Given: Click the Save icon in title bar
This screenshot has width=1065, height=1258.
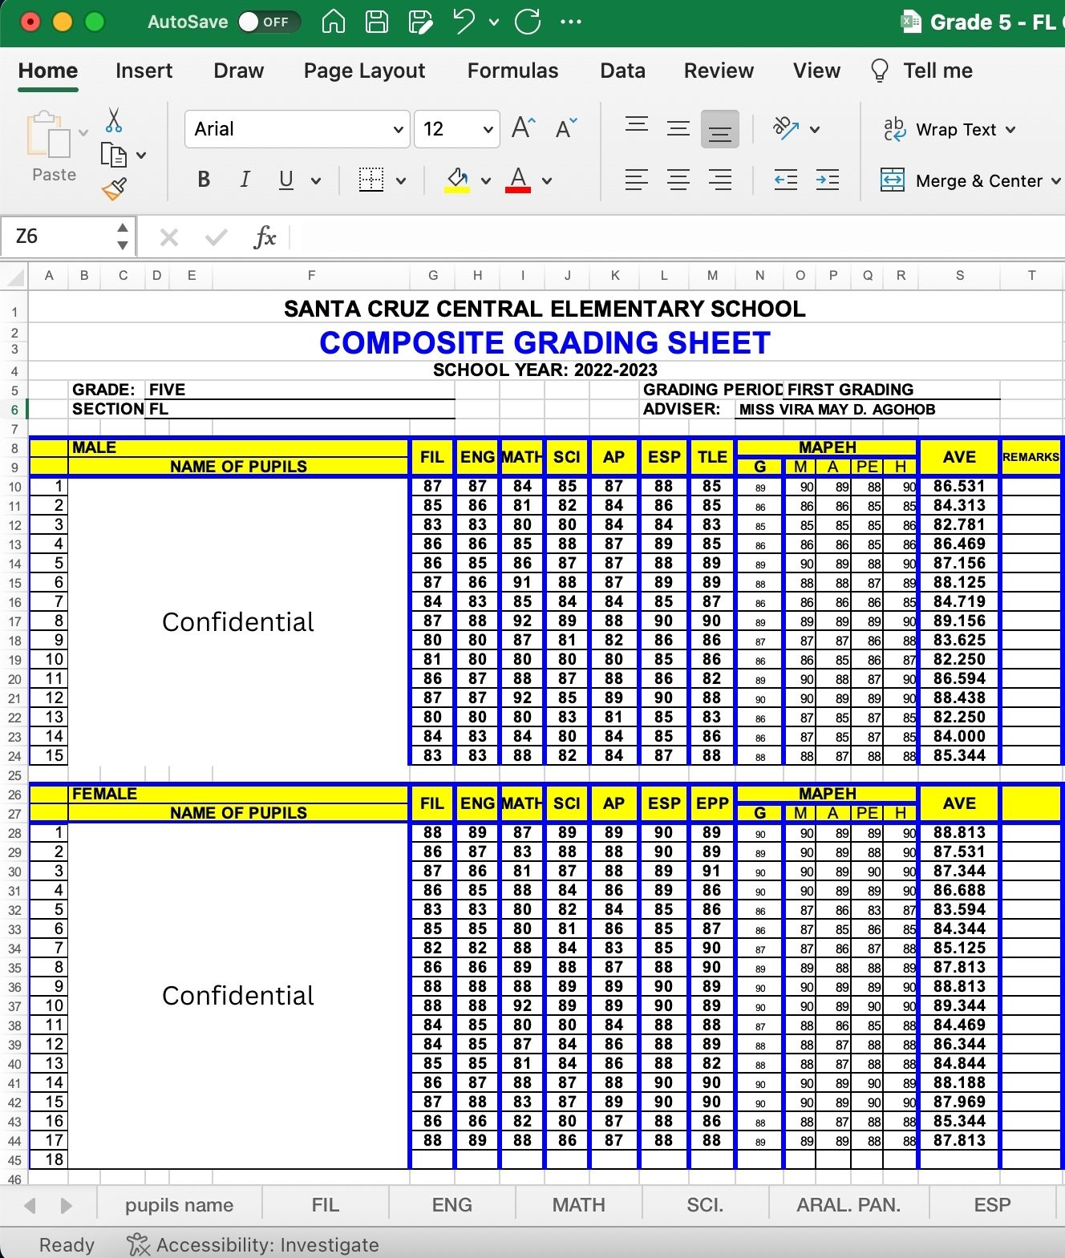Looking at the screenshot, I should point(377,22).
